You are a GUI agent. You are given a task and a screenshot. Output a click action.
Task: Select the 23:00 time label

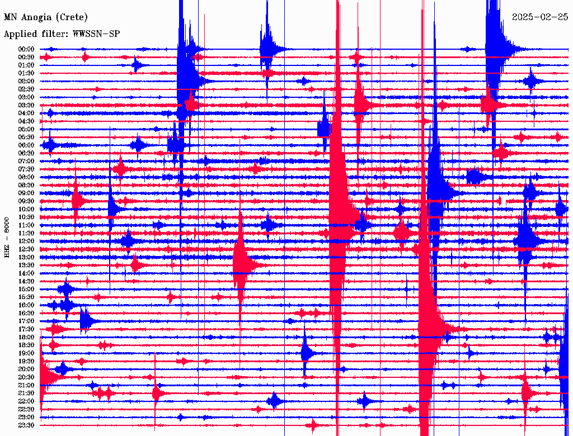pos(26,418)
